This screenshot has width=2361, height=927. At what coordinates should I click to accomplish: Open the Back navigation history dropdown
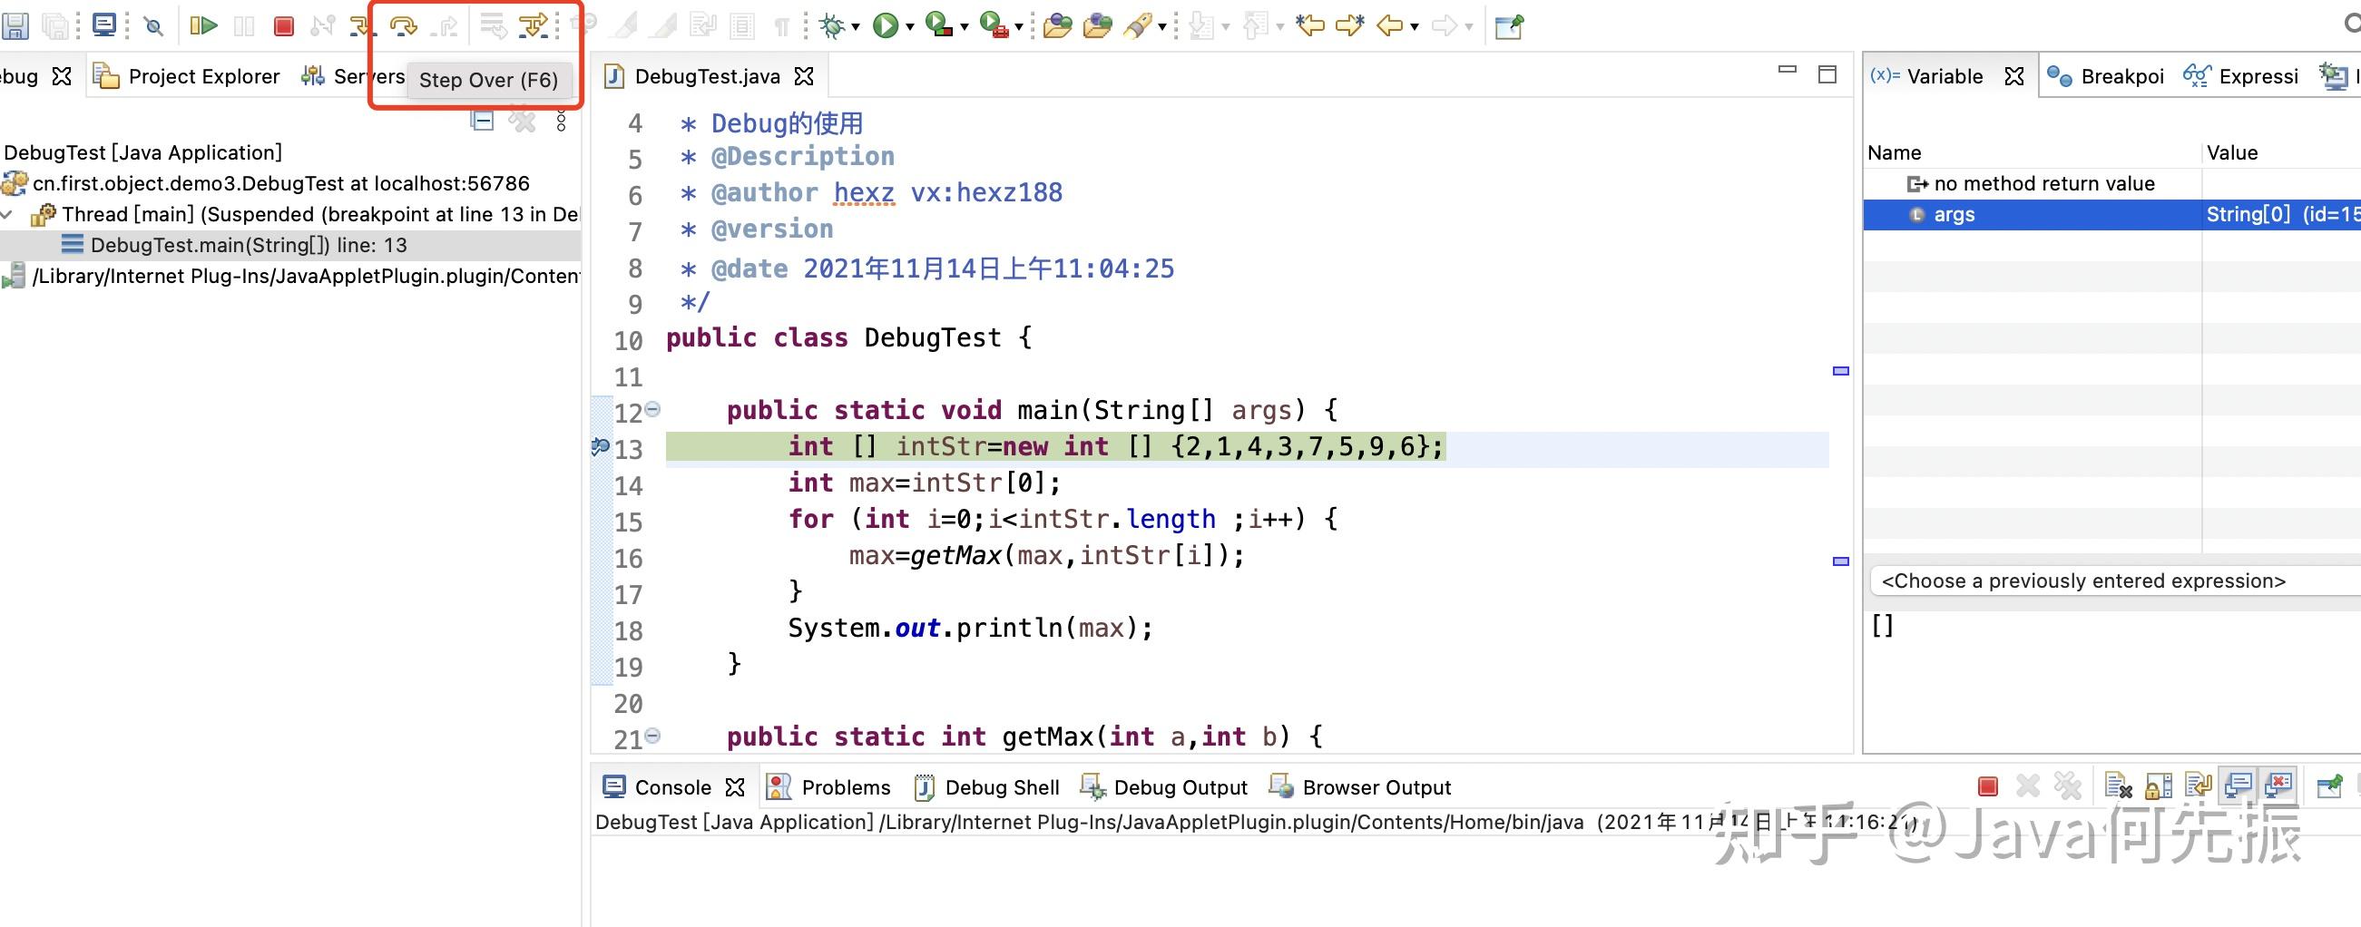(x=1416, y=26)
